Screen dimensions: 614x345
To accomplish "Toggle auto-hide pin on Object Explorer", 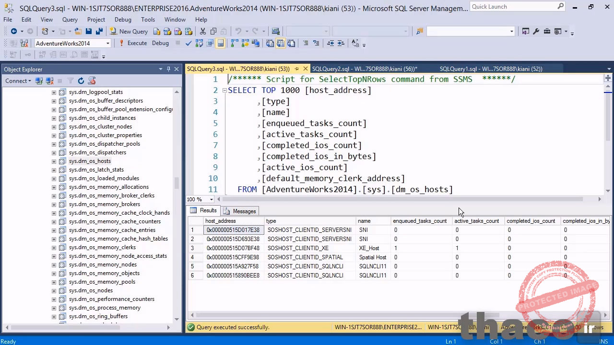I will point(168,69).
